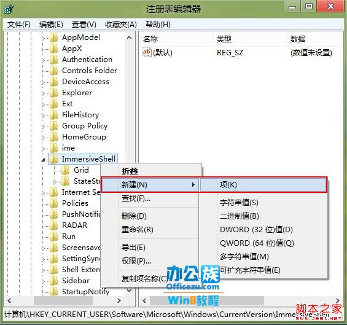This screenshot has width=347, height=325.
Task: Open the 文件(F) menu
Action: (19, 25)
